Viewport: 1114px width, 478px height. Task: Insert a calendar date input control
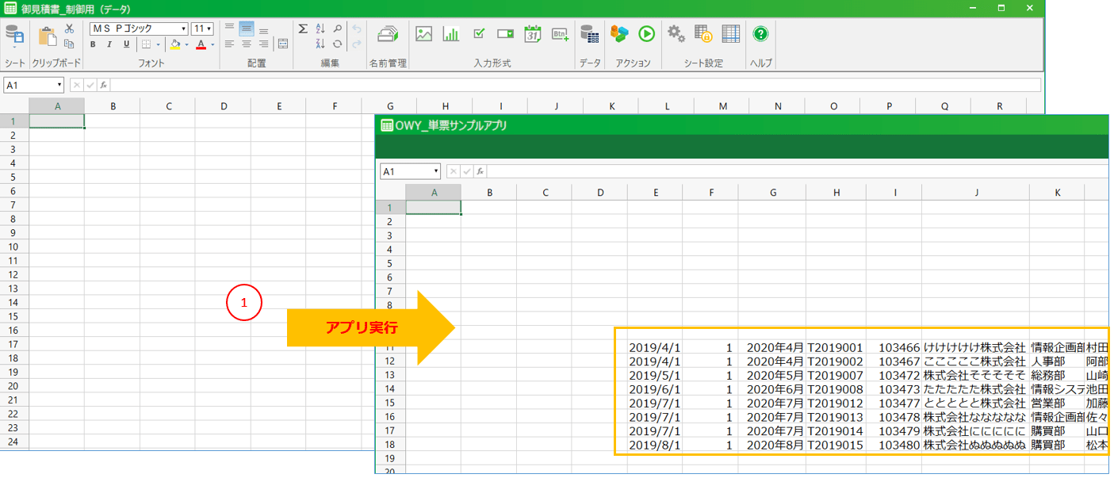click(533, 34)
